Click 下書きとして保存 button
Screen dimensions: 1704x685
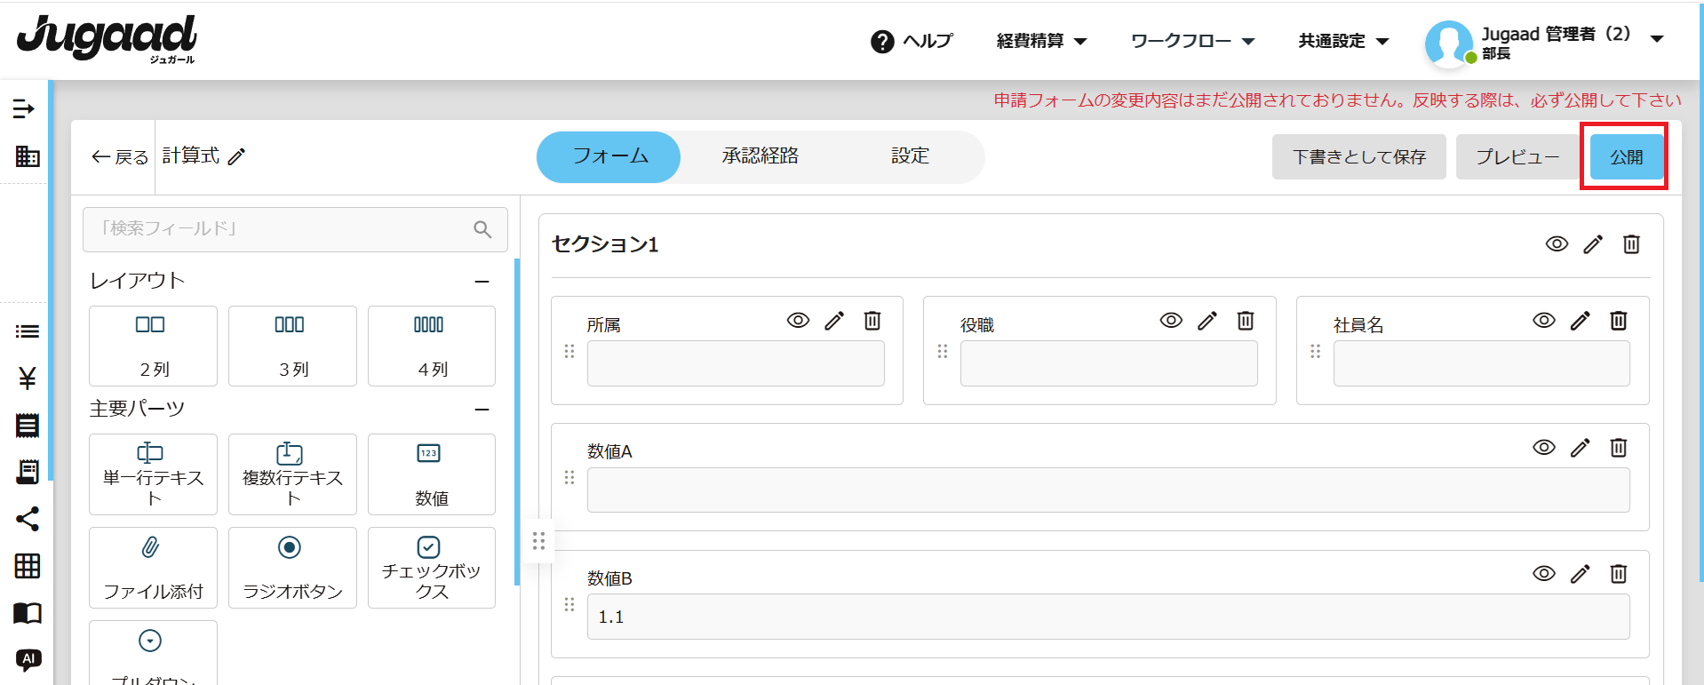pos(1358,157)
